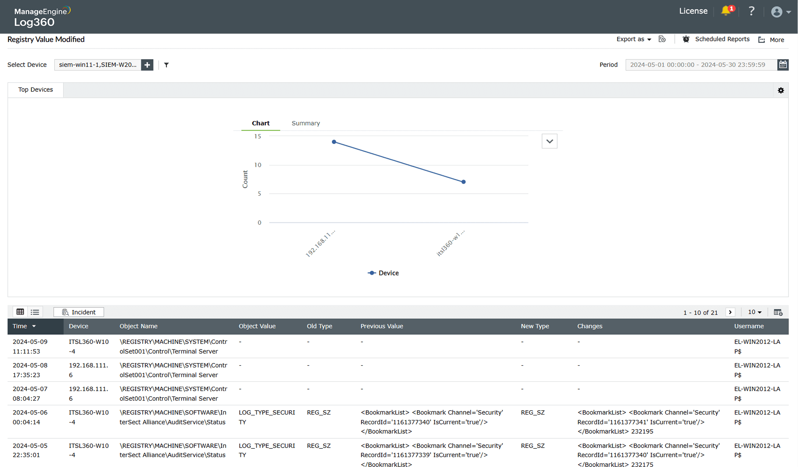This screenshot has height=467, width=798.
Task: Click the Incident button
Action: [79, 312]
